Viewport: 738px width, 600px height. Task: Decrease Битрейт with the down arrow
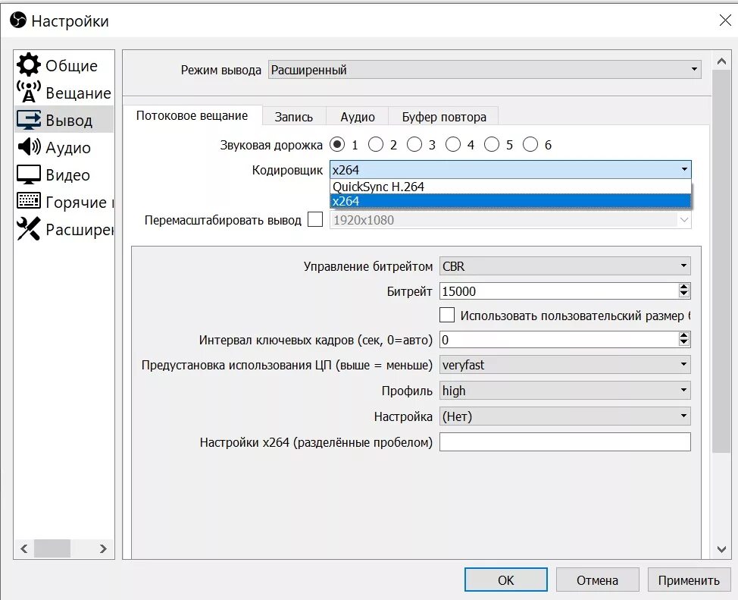(x=684, y=295)
